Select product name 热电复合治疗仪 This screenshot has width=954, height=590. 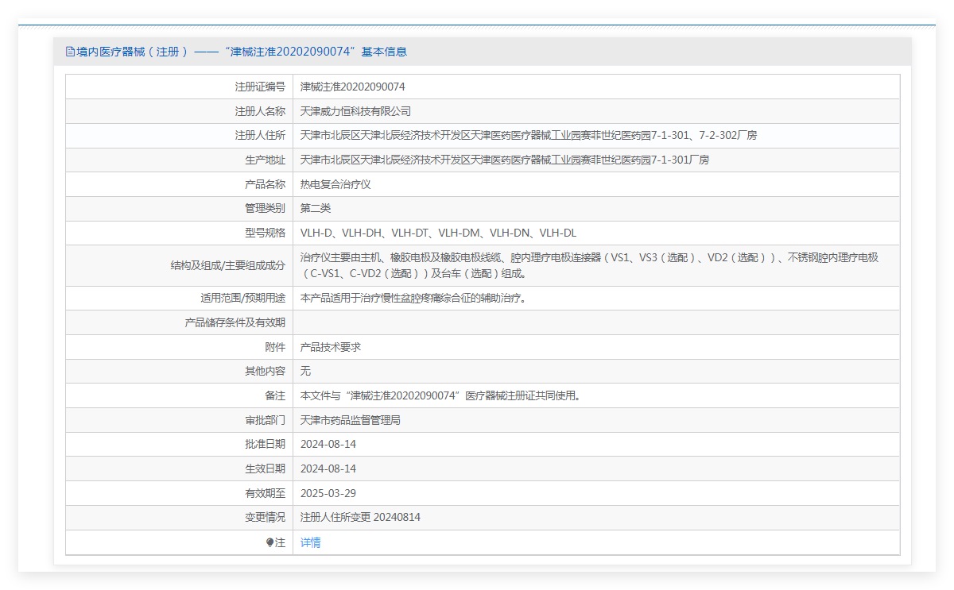(x=335, y=184)
